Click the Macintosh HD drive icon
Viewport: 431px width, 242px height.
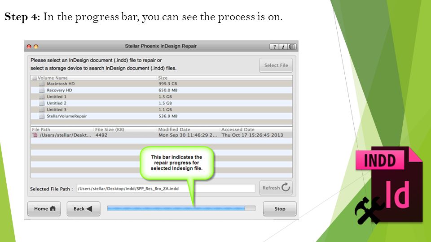(41, 84)
